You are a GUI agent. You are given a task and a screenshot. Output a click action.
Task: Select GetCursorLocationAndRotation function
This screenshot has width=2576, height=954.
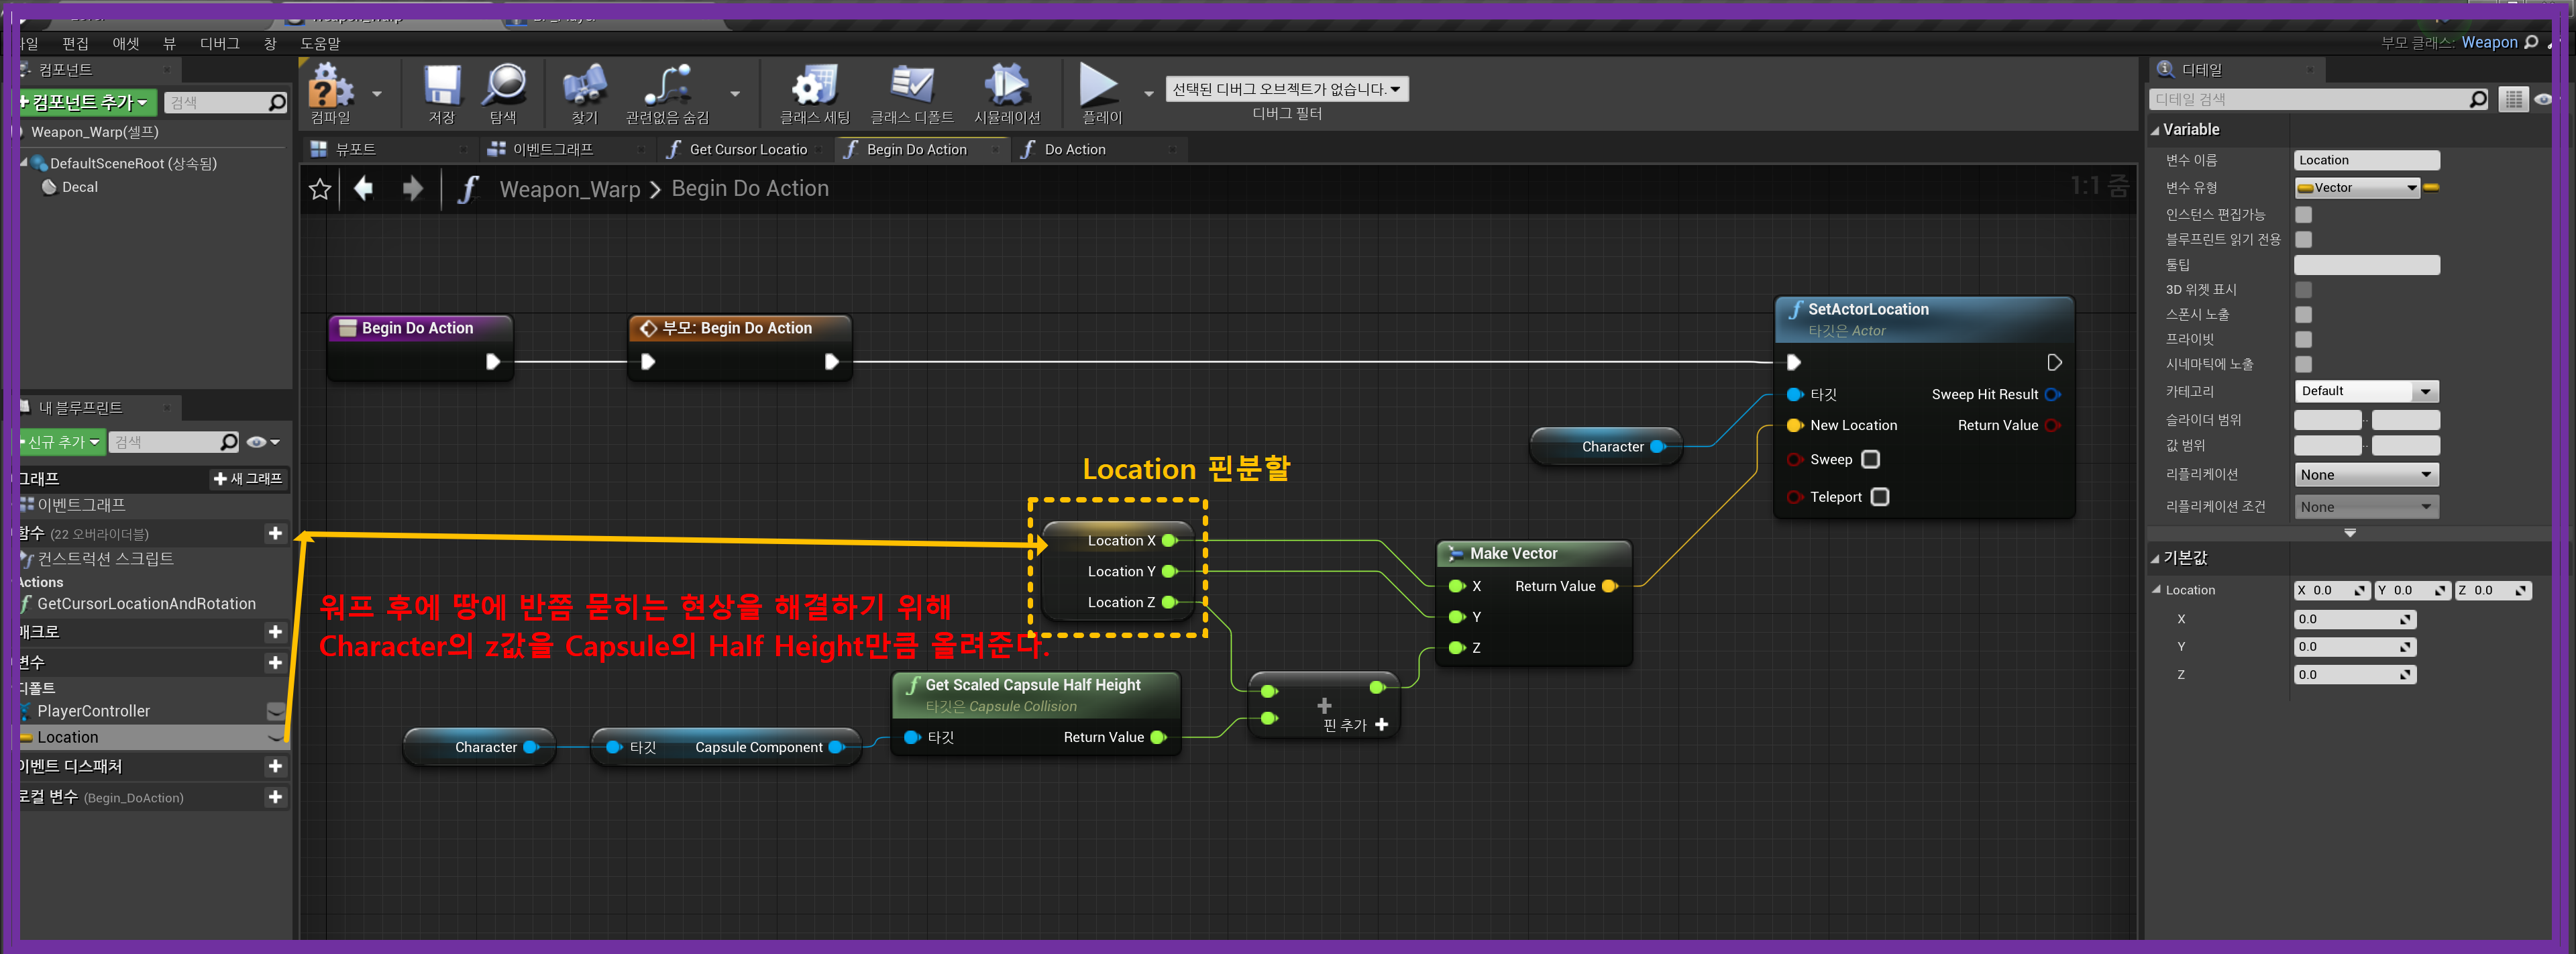coord(146,604)
